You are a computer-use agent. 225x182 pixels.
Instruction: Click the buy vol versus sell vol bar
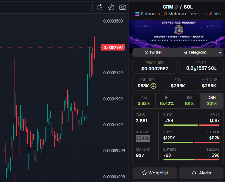pos(191,142)
